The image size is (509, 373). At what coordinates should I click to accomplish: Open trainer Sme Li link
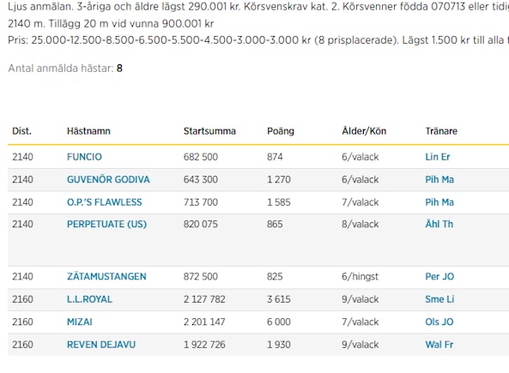coord(439,299)
